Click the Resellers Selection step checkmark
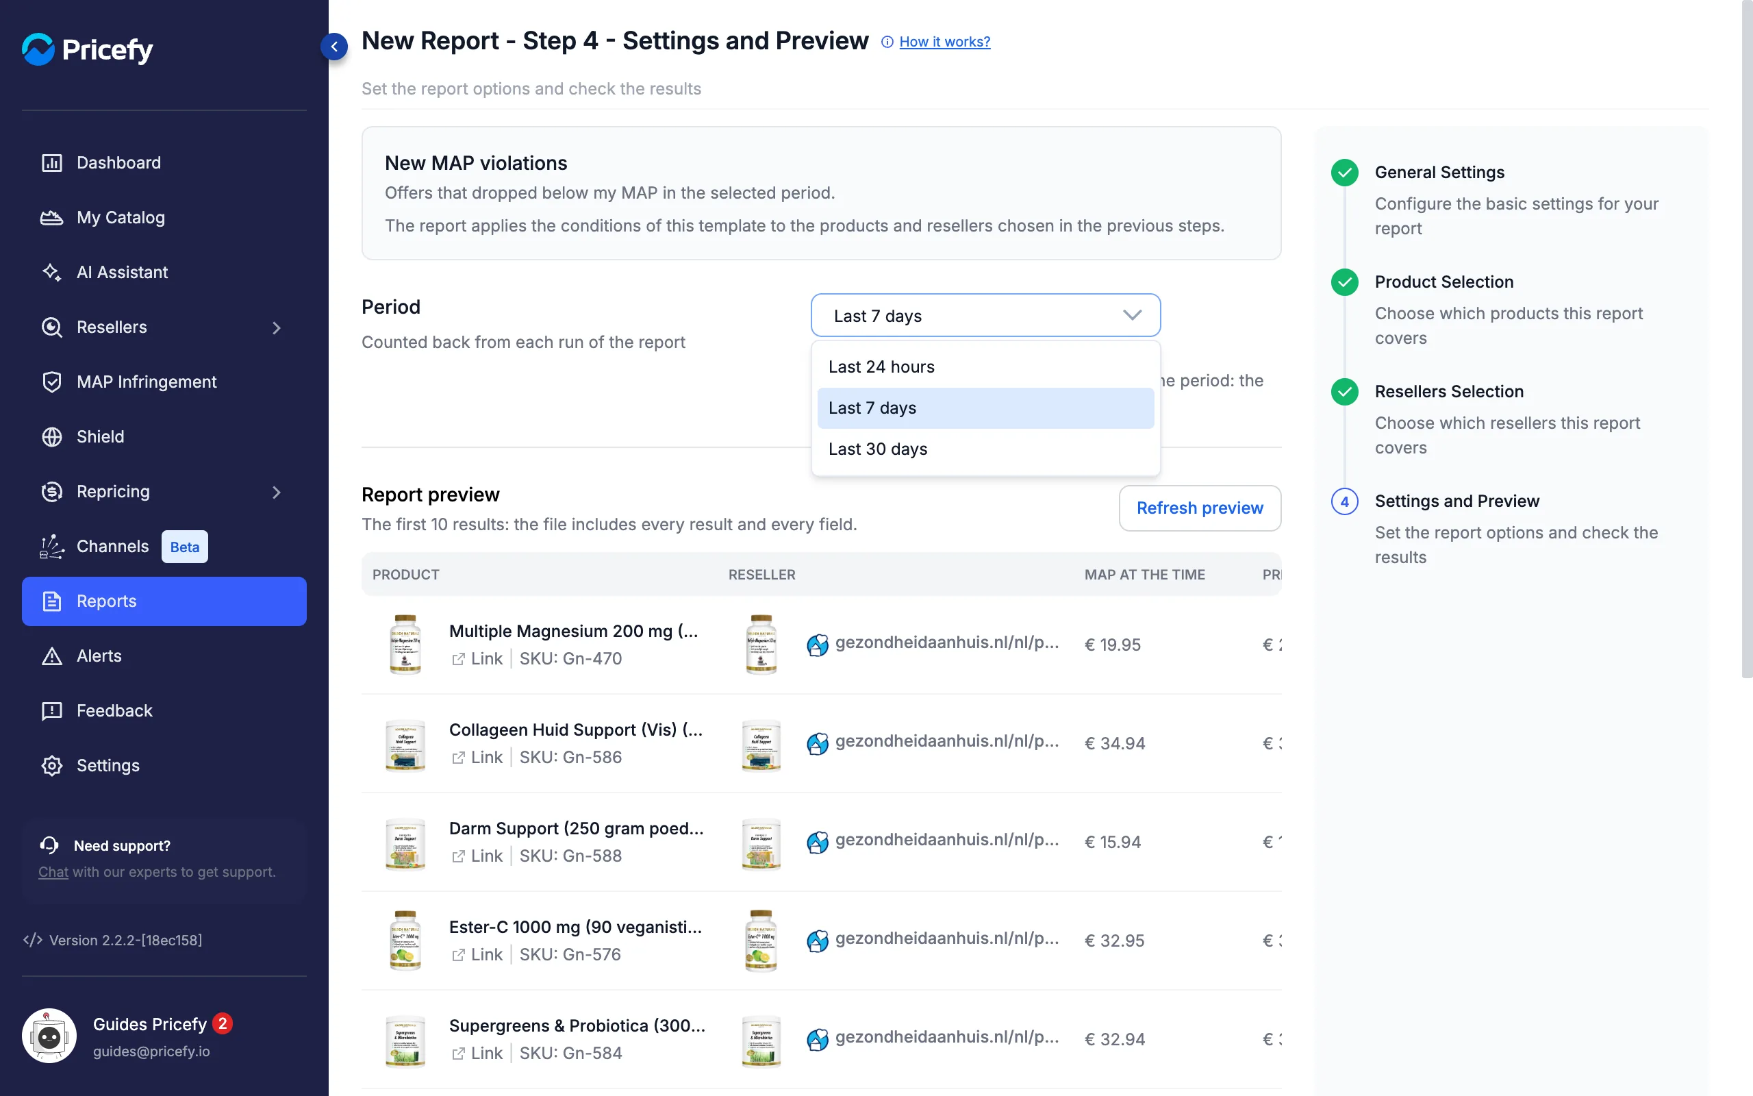This screenshot has width=1753, height=1096. (x=1344, y=391)
